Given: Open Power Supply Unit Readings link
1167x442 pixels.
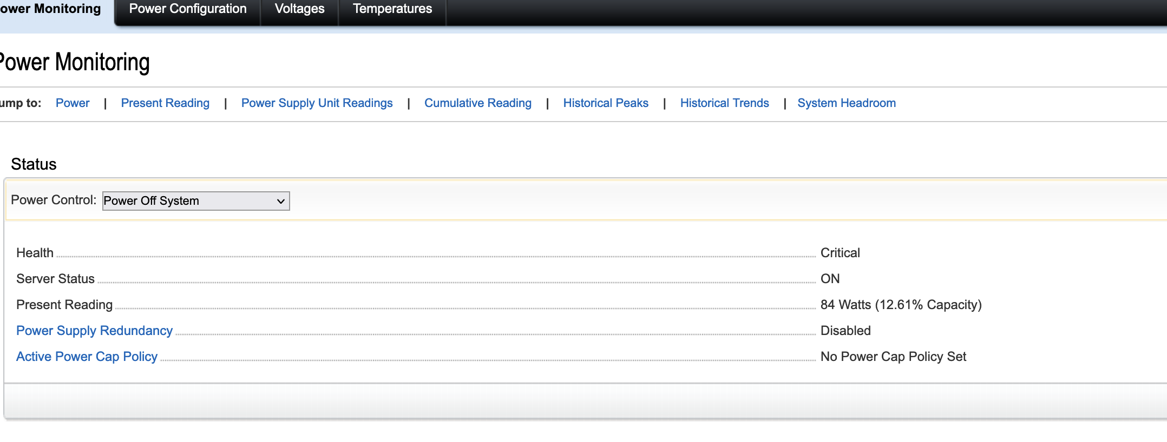Looking at the screenshot, I should 317,103.
